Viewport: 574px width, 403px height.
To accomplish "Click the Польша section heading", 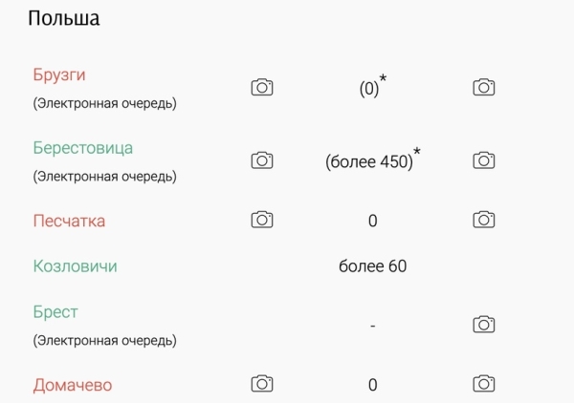I will pyautogui.click(x=64, y=18).
